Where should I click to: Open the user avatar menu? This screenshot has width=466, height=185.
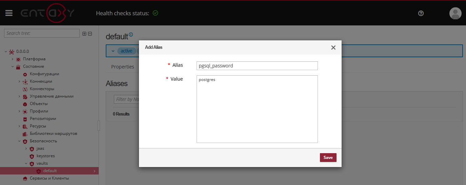455,13
